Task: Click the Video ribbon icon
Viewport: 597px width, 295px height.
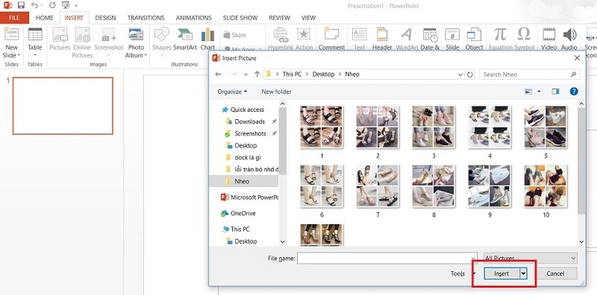Action: (x=548, y=34)
